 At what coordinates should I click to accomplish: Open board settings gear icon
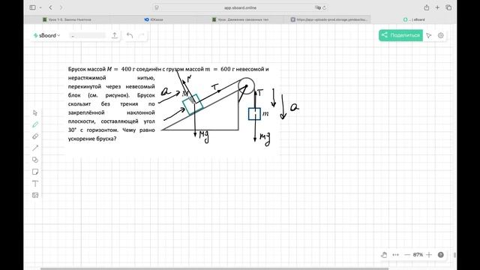441,35
